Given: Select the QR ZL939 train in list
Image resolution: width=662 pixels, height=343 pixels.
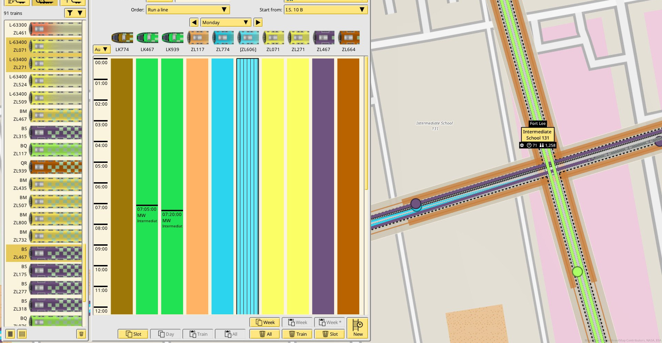Looking at the screenshot, I should coord(44,167).
